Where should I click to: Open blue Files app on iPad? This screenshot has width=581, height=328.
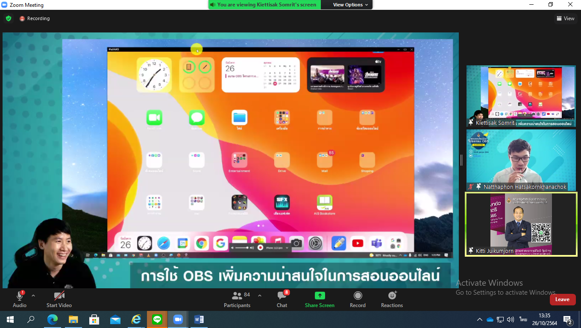[239, 117]
